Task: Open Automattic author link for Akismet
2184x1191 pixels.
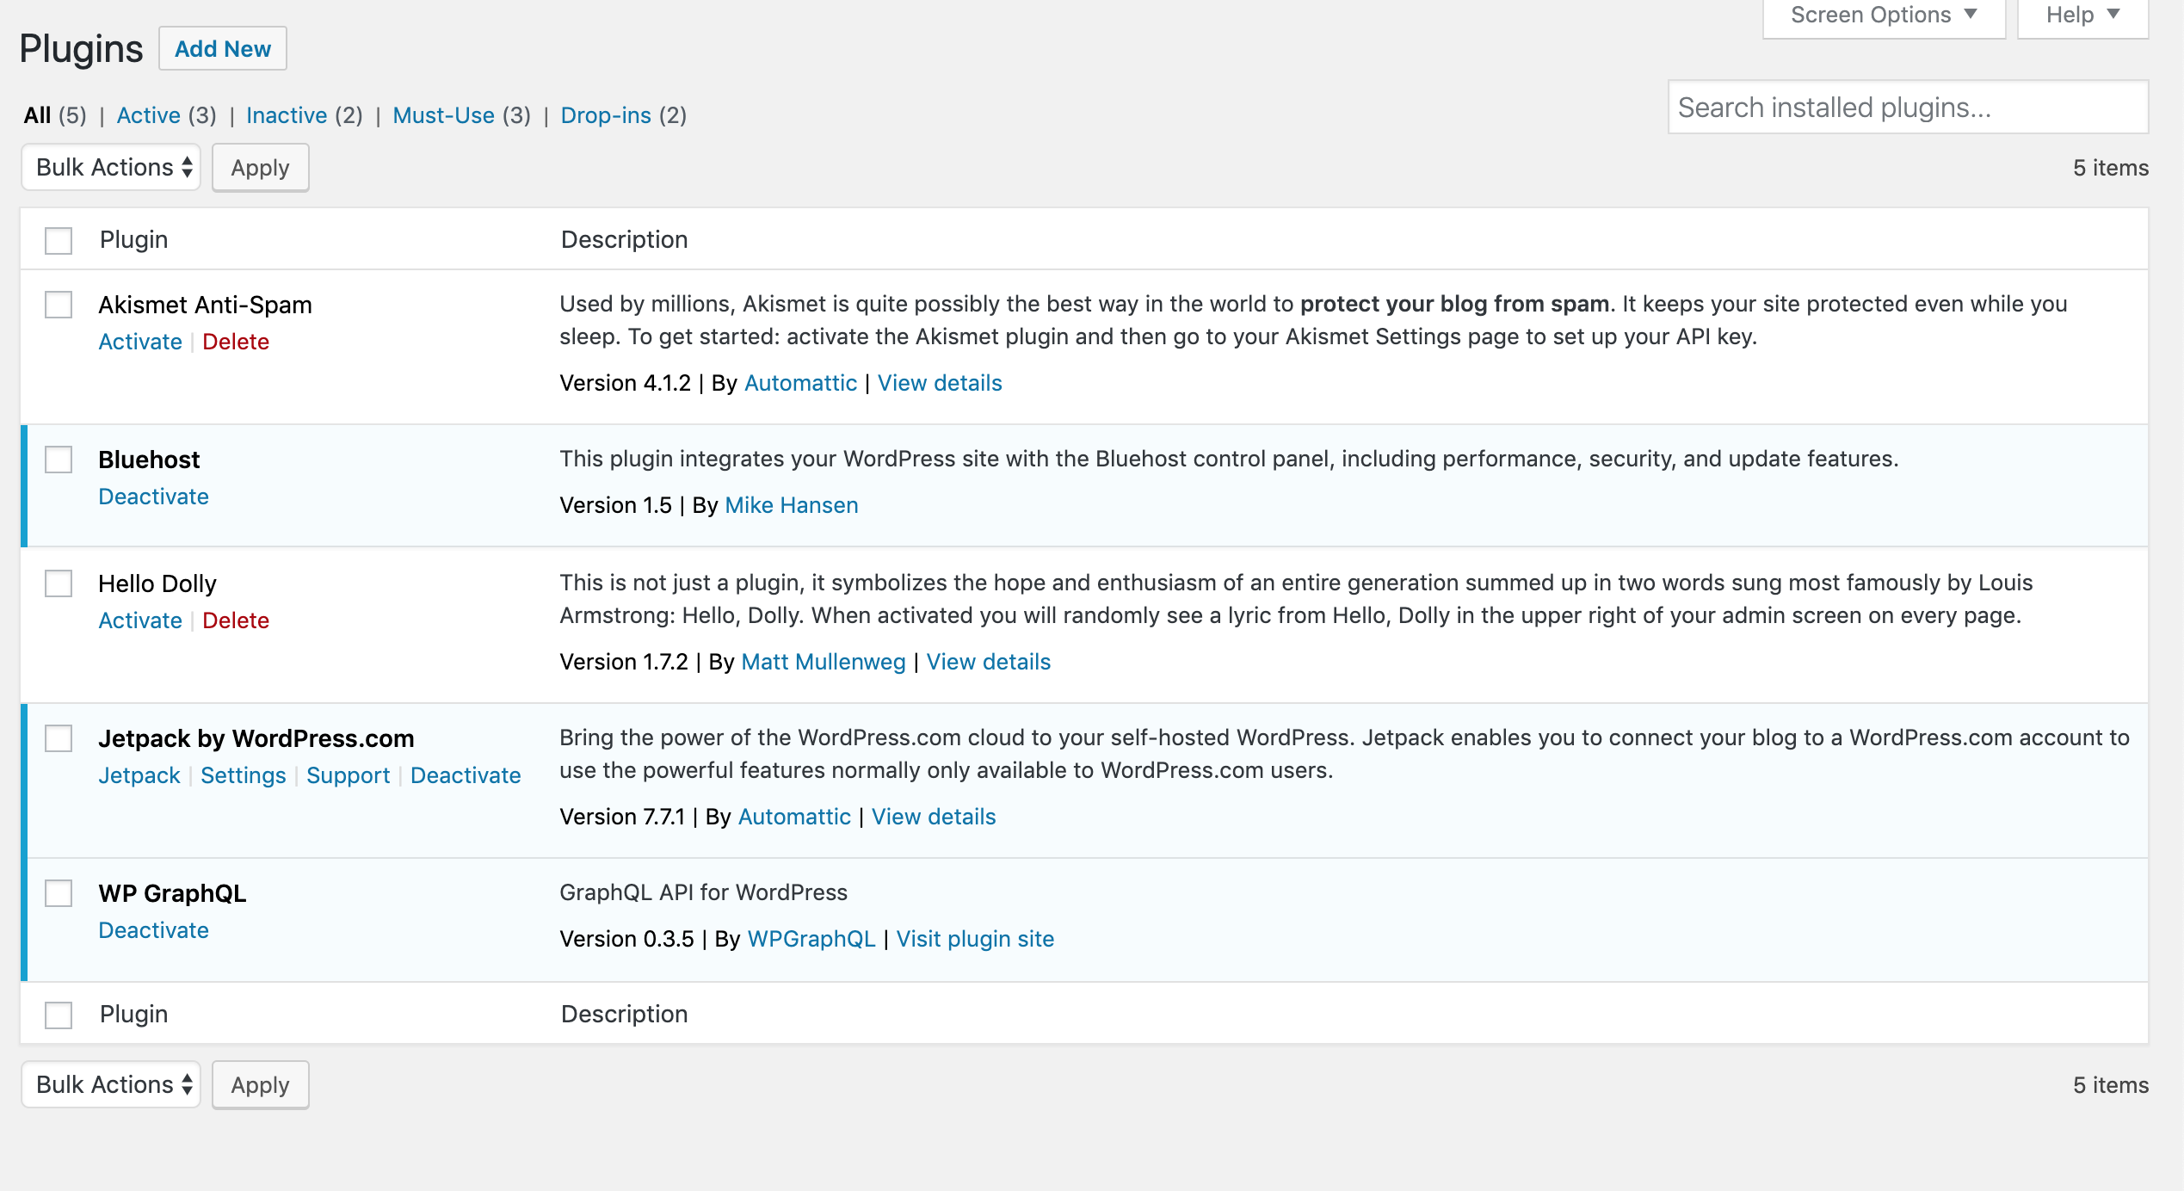Action: click(800, 383)
